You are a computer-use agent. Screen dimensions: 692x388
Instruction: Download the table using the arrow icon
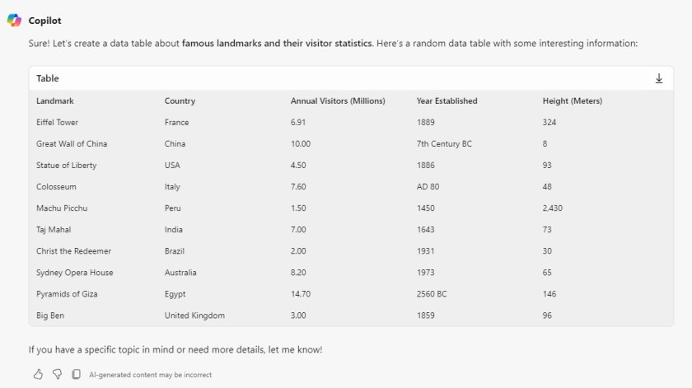(x=659, y=78)
